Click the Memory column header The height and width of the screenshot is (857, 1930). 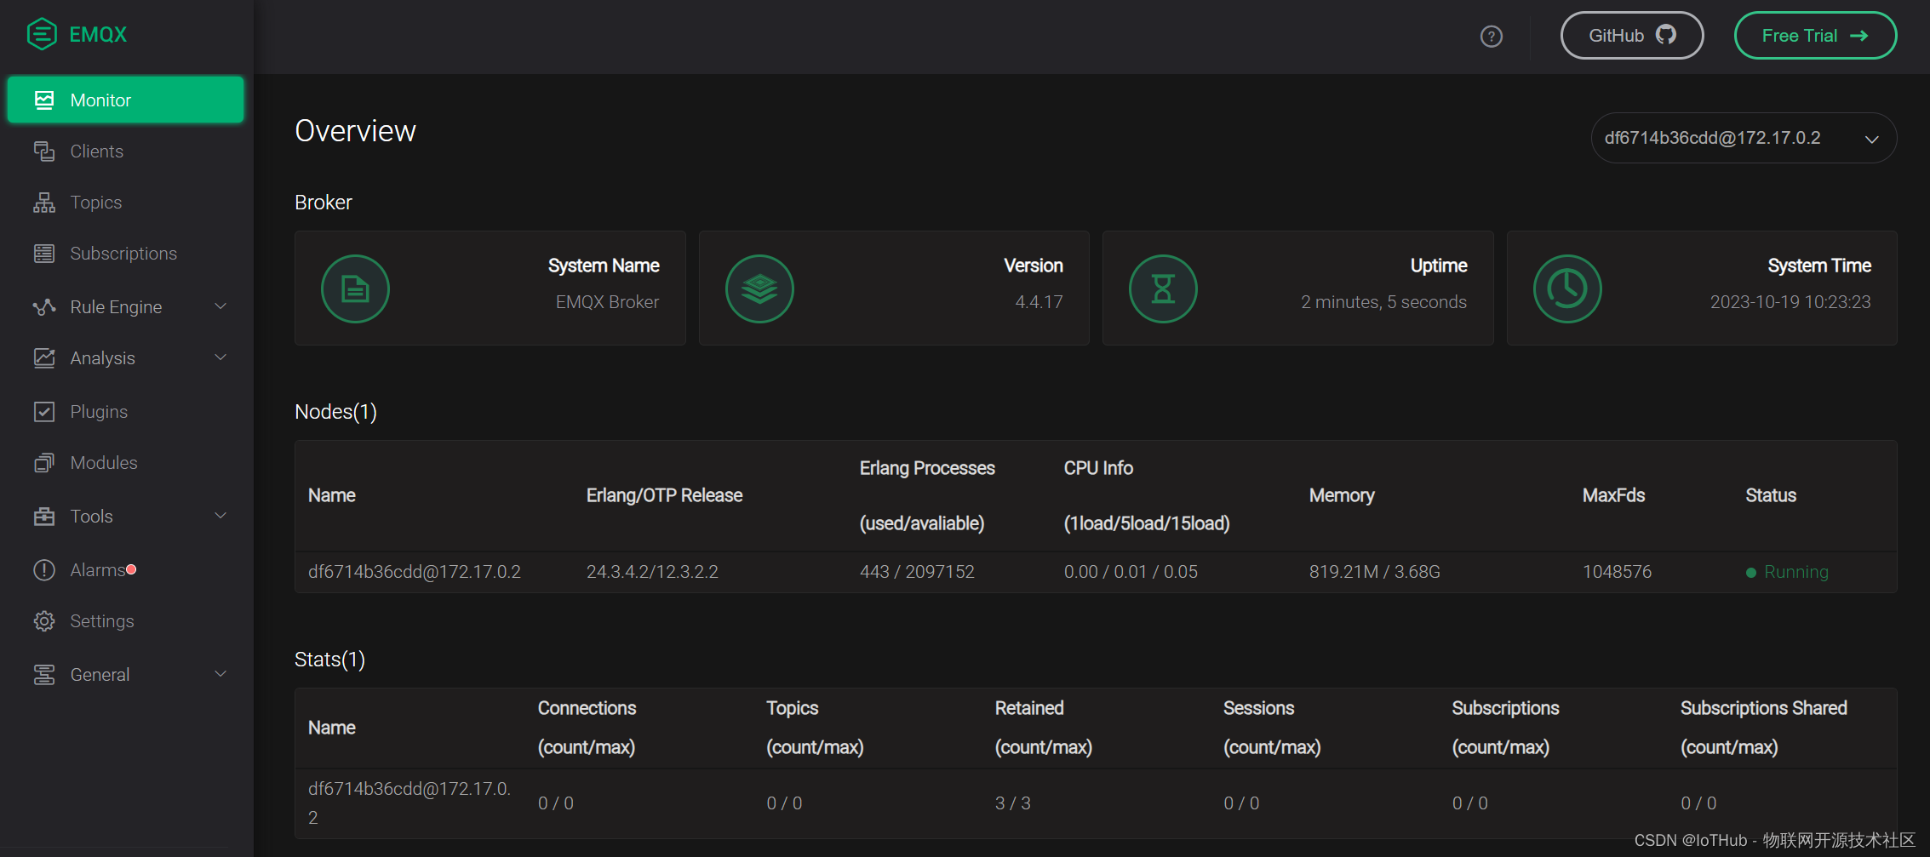coord(1342,495)
